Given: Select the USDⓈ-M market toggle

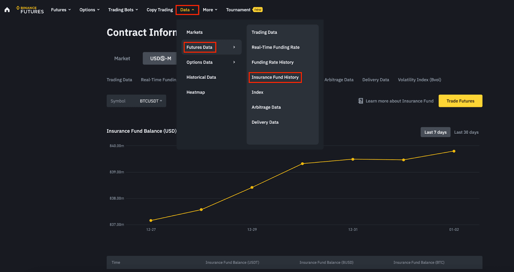Looking at the screenshot, I should [160, 58].
